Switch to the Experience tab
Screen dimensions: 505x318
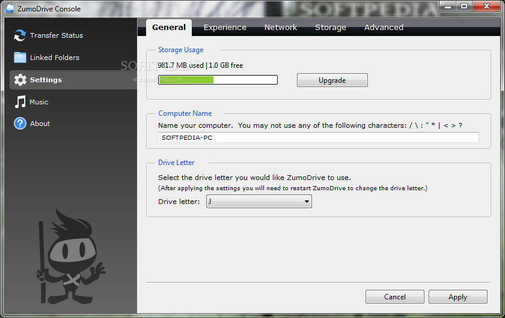click(225, 28)
